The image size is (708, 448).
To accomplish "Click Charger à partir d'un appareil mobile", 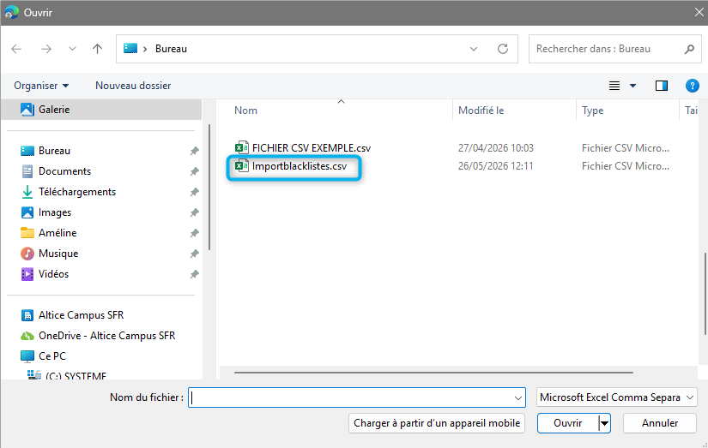I will [437, 423].
